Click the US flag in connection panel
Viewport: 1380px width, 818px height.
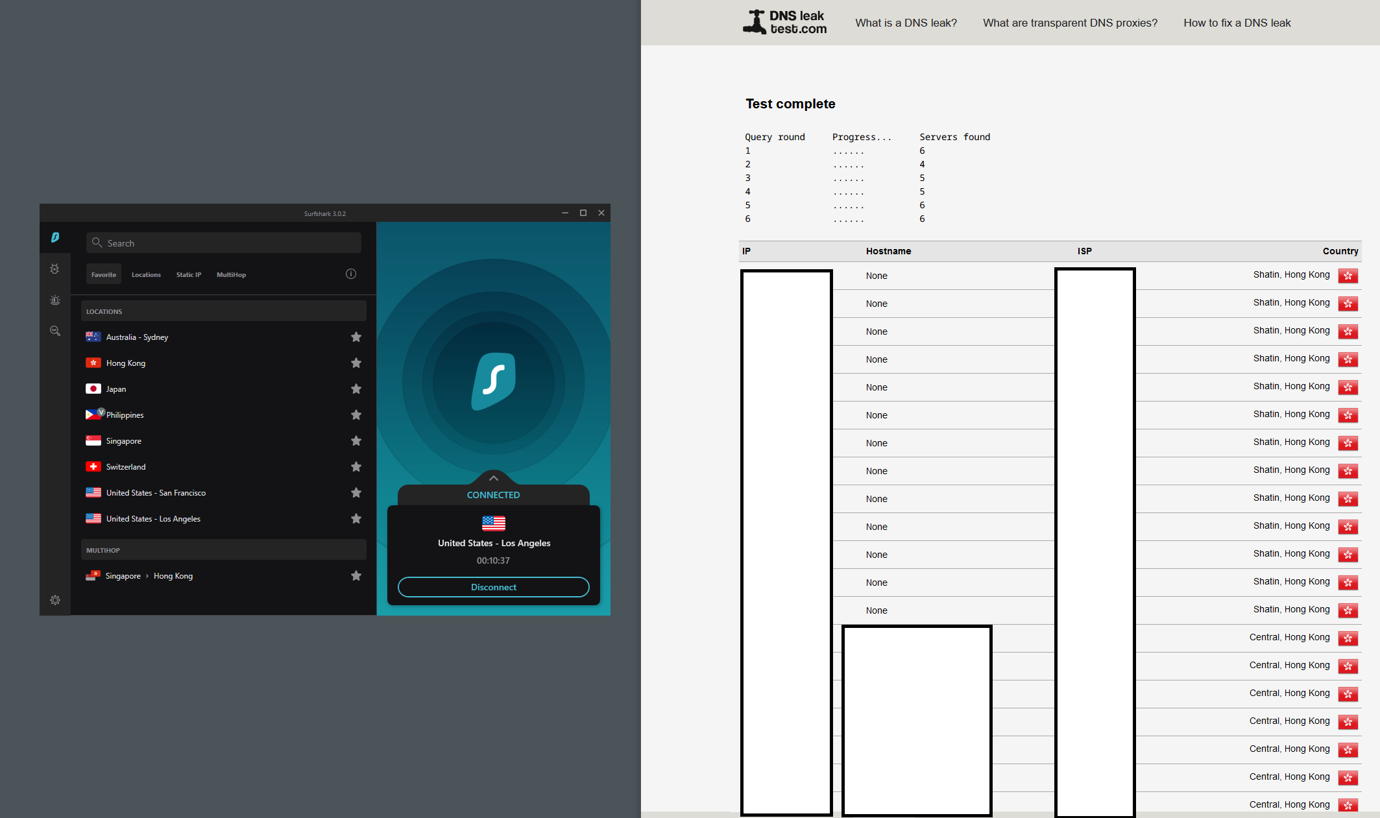[494, 523]
